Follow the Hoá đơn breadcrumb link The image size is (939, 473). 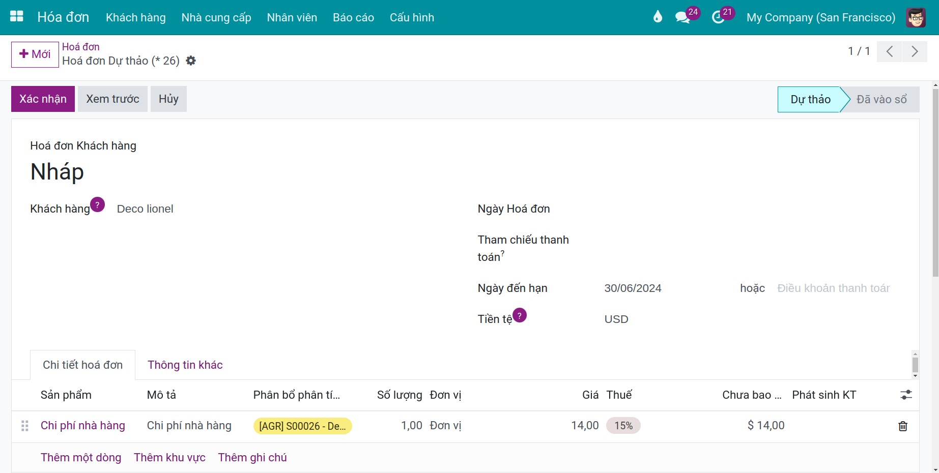[81, 47]
